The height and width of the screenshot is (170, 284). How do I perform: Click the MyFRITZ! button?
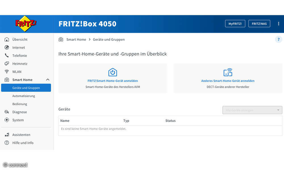pos(235,24)
